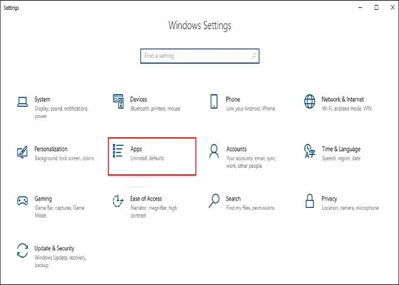Open the Privacy padlock icon

[x=310, y=201]
